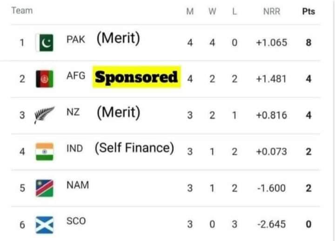
Task: Click the yellow Sponsored label
Action: [137, 77]
